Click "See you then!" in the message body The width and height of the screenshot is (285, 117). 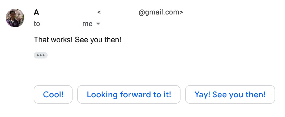98,40
